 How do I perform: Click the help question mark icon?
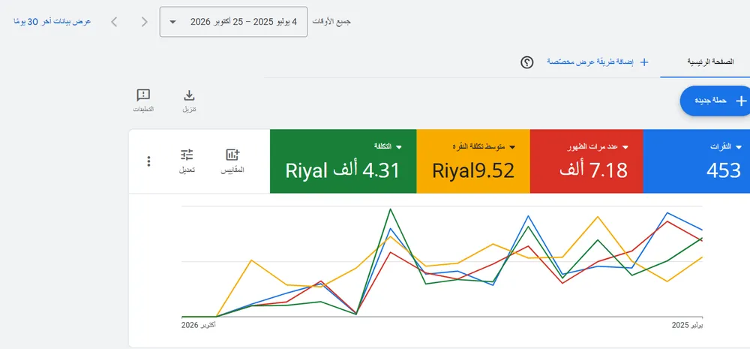526,62
